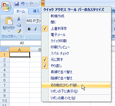The image size is (115, 106).
Task: Click the round Office button
Action: click(x=6, y=7)
